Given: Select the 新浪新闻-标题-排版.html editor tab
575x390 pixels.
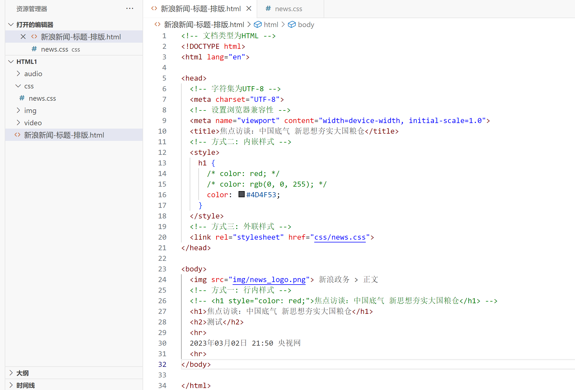Looking at the screenshot, I should click(201, 9).
